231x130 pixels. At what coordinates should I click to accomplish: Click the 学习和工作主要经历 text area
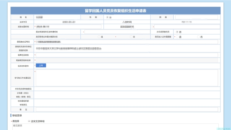127,78
